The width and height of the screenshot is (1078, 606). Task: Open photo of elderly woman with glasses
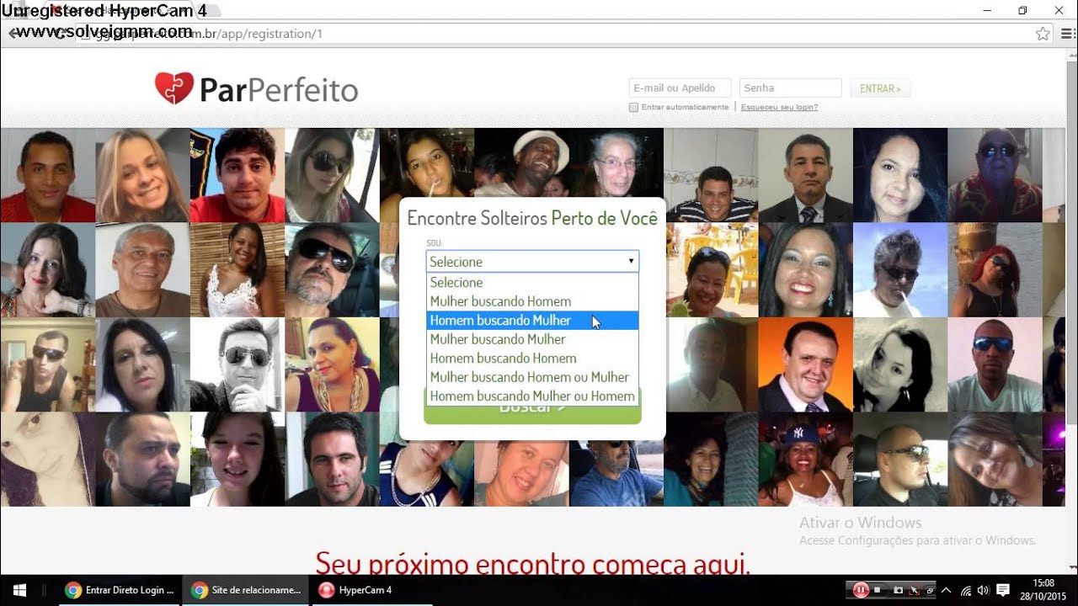click(x=616, y=162)
